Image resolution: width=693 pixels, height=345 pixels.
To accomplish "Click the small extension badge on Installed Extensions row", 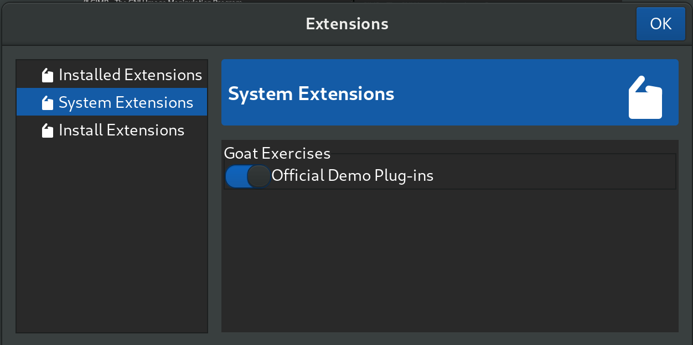I will pos(48,75).
